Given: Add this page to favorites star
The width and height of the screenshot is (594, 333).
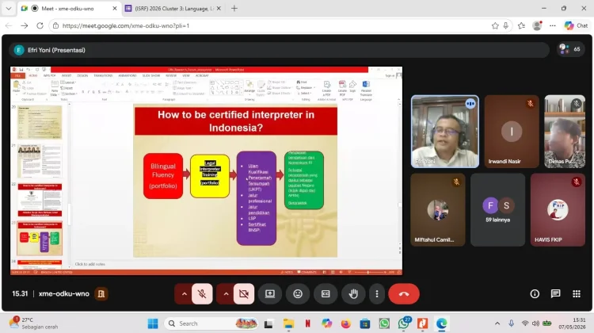Looking at the screenshot, I should tap(495, 26).
